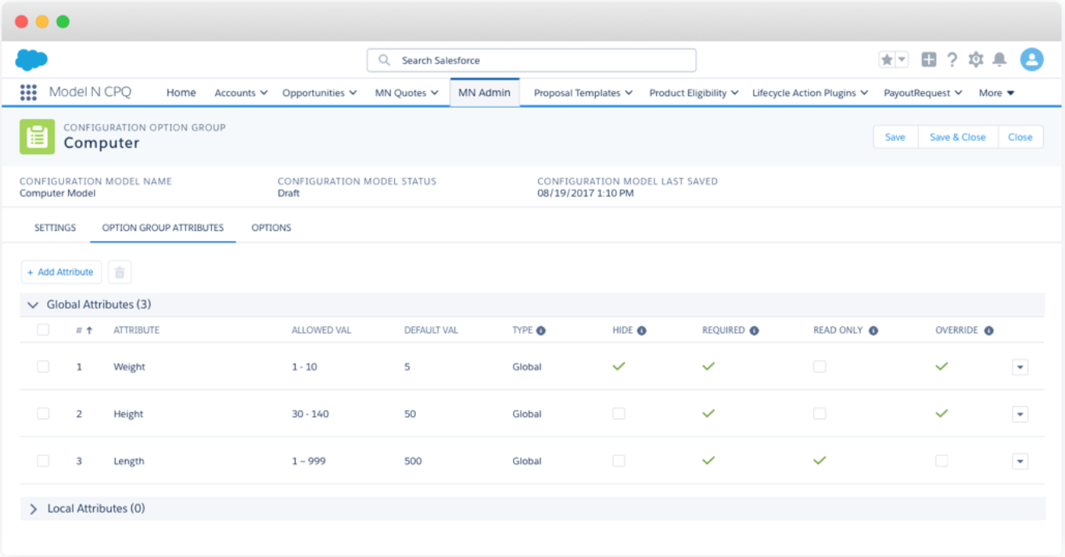Select all attributes header checkbox
This screenshot has height=557, width=1065.
click(43, 330)
